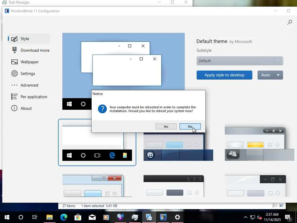Click the Settings gear icon in sidebar
The width and height of the screenshot is (297, 223).
click(15, 73)
